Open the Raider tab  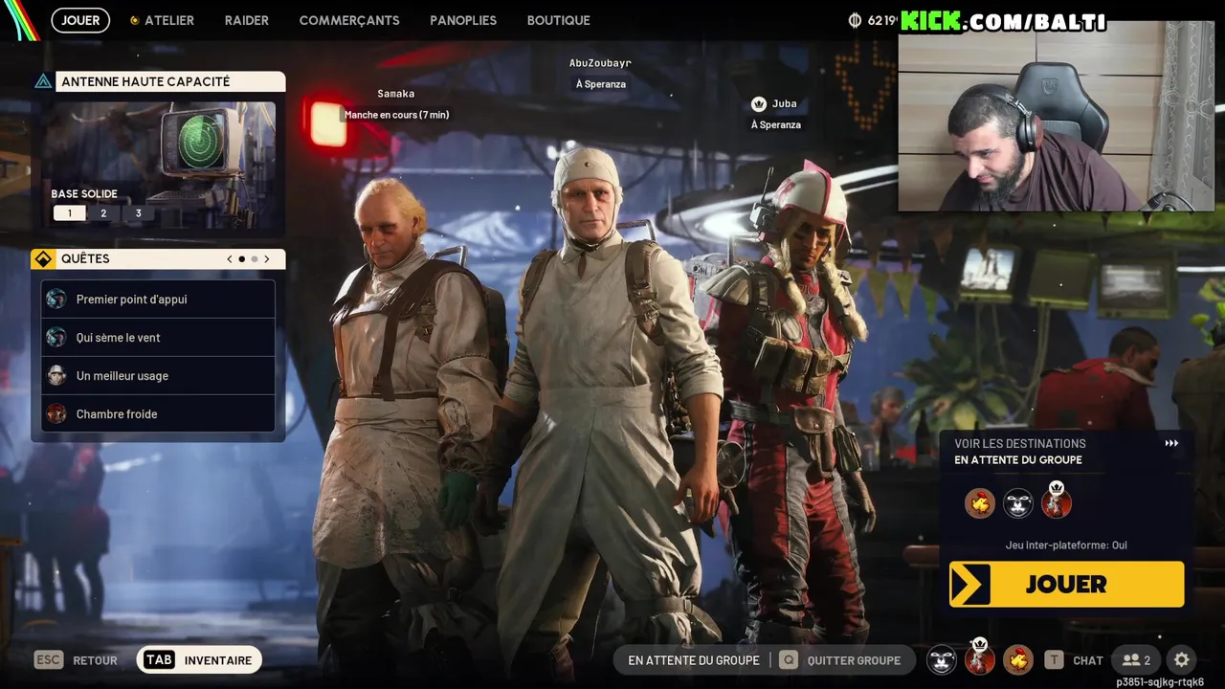[x=247, y=20]
